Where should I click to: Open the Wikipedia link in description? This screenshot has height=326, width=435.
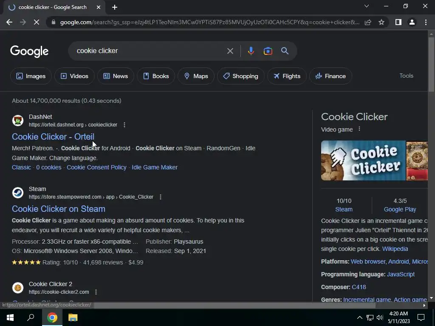[395, 249]
